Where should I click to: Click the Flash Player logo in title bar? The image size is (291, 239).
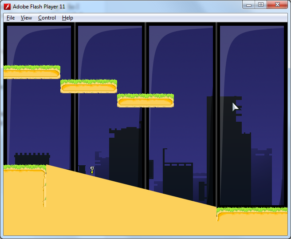pos(7,6)
